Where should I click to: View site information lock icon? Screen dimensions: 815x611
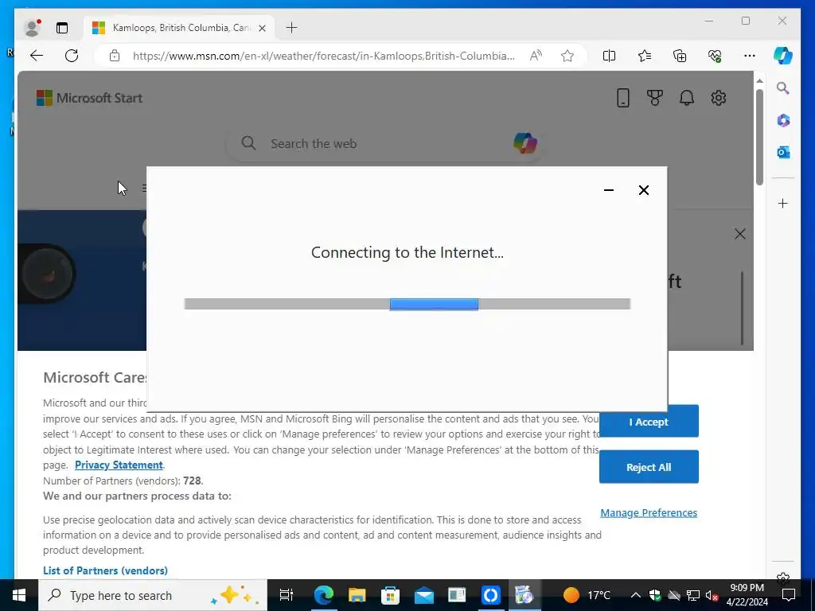click(x=115, y=56)
